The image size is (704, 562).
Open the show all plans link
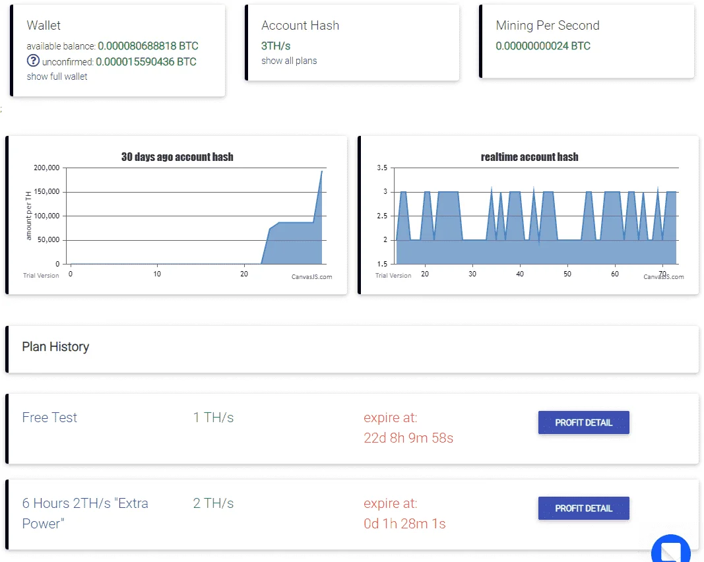pos(289,61)
